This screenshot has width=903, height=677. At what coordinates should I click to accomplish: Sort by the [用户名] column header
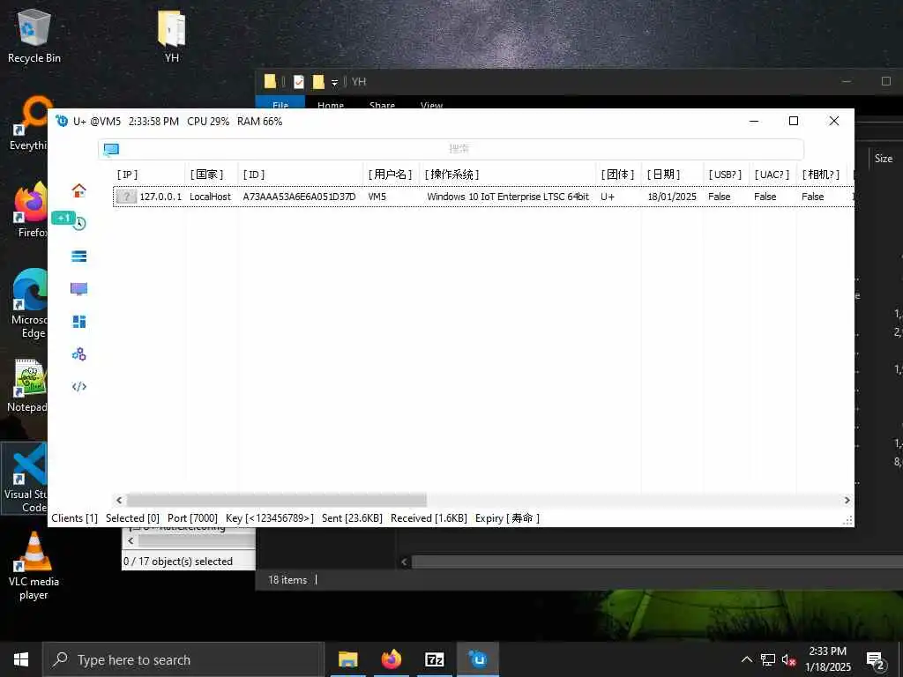click(x=390, y=175)
